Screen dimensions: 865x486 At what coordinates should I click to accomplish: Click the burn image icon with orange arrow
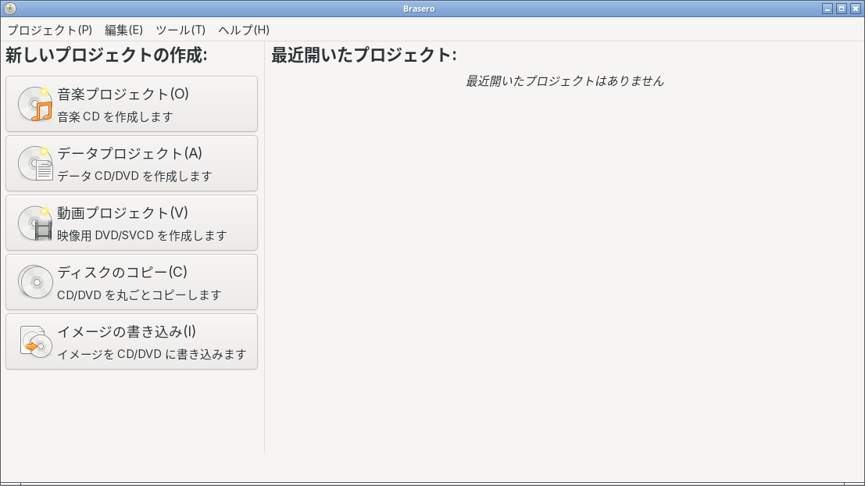35,341
